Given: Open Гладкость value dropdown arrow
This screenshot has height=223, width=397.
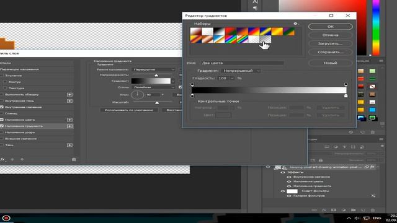Looking at the screenshot, I should click(x=232, y=79).
